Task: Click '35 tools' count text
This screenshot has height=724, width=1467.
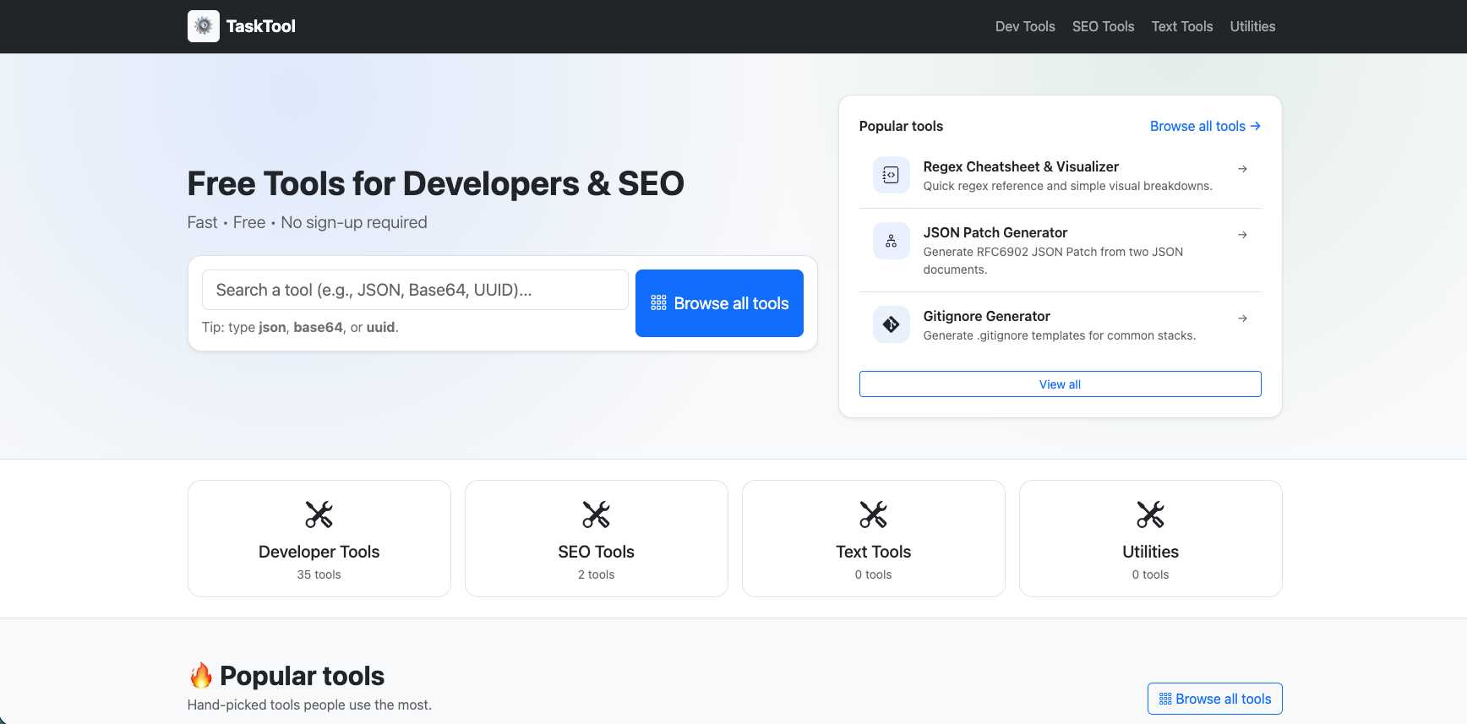Action: [x=319, y=574]
